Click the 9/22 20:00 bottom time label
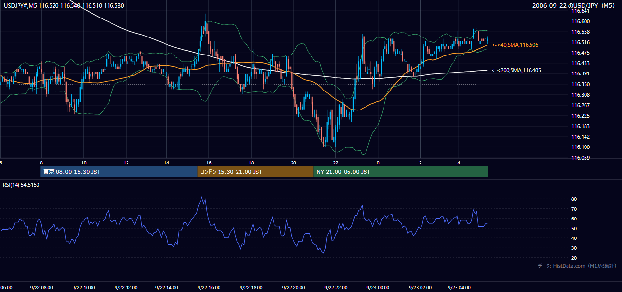The image size is (622, 292). point(293,288)
